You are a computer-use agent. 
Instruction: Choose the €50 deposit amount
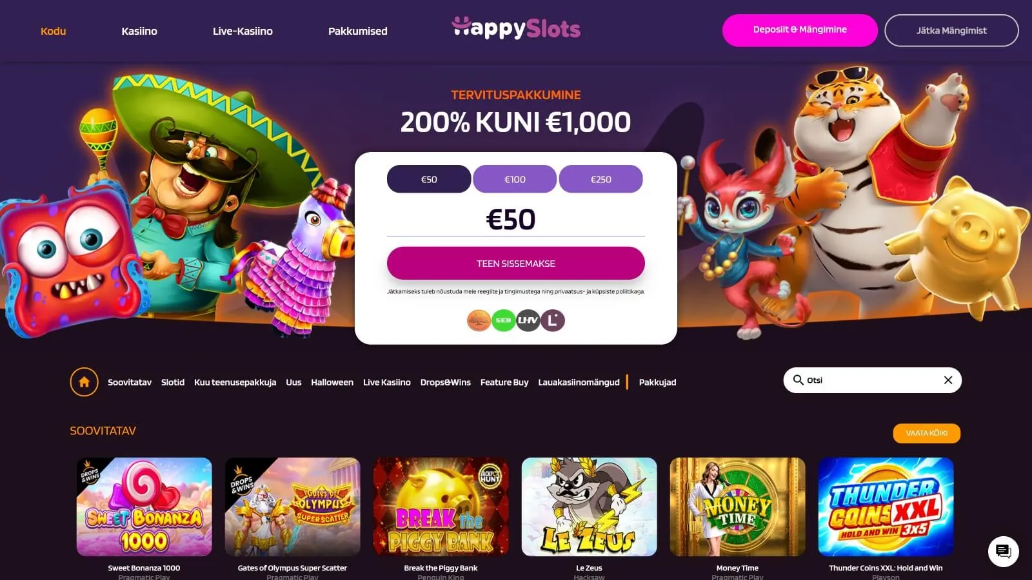click(x=429, y=179)
